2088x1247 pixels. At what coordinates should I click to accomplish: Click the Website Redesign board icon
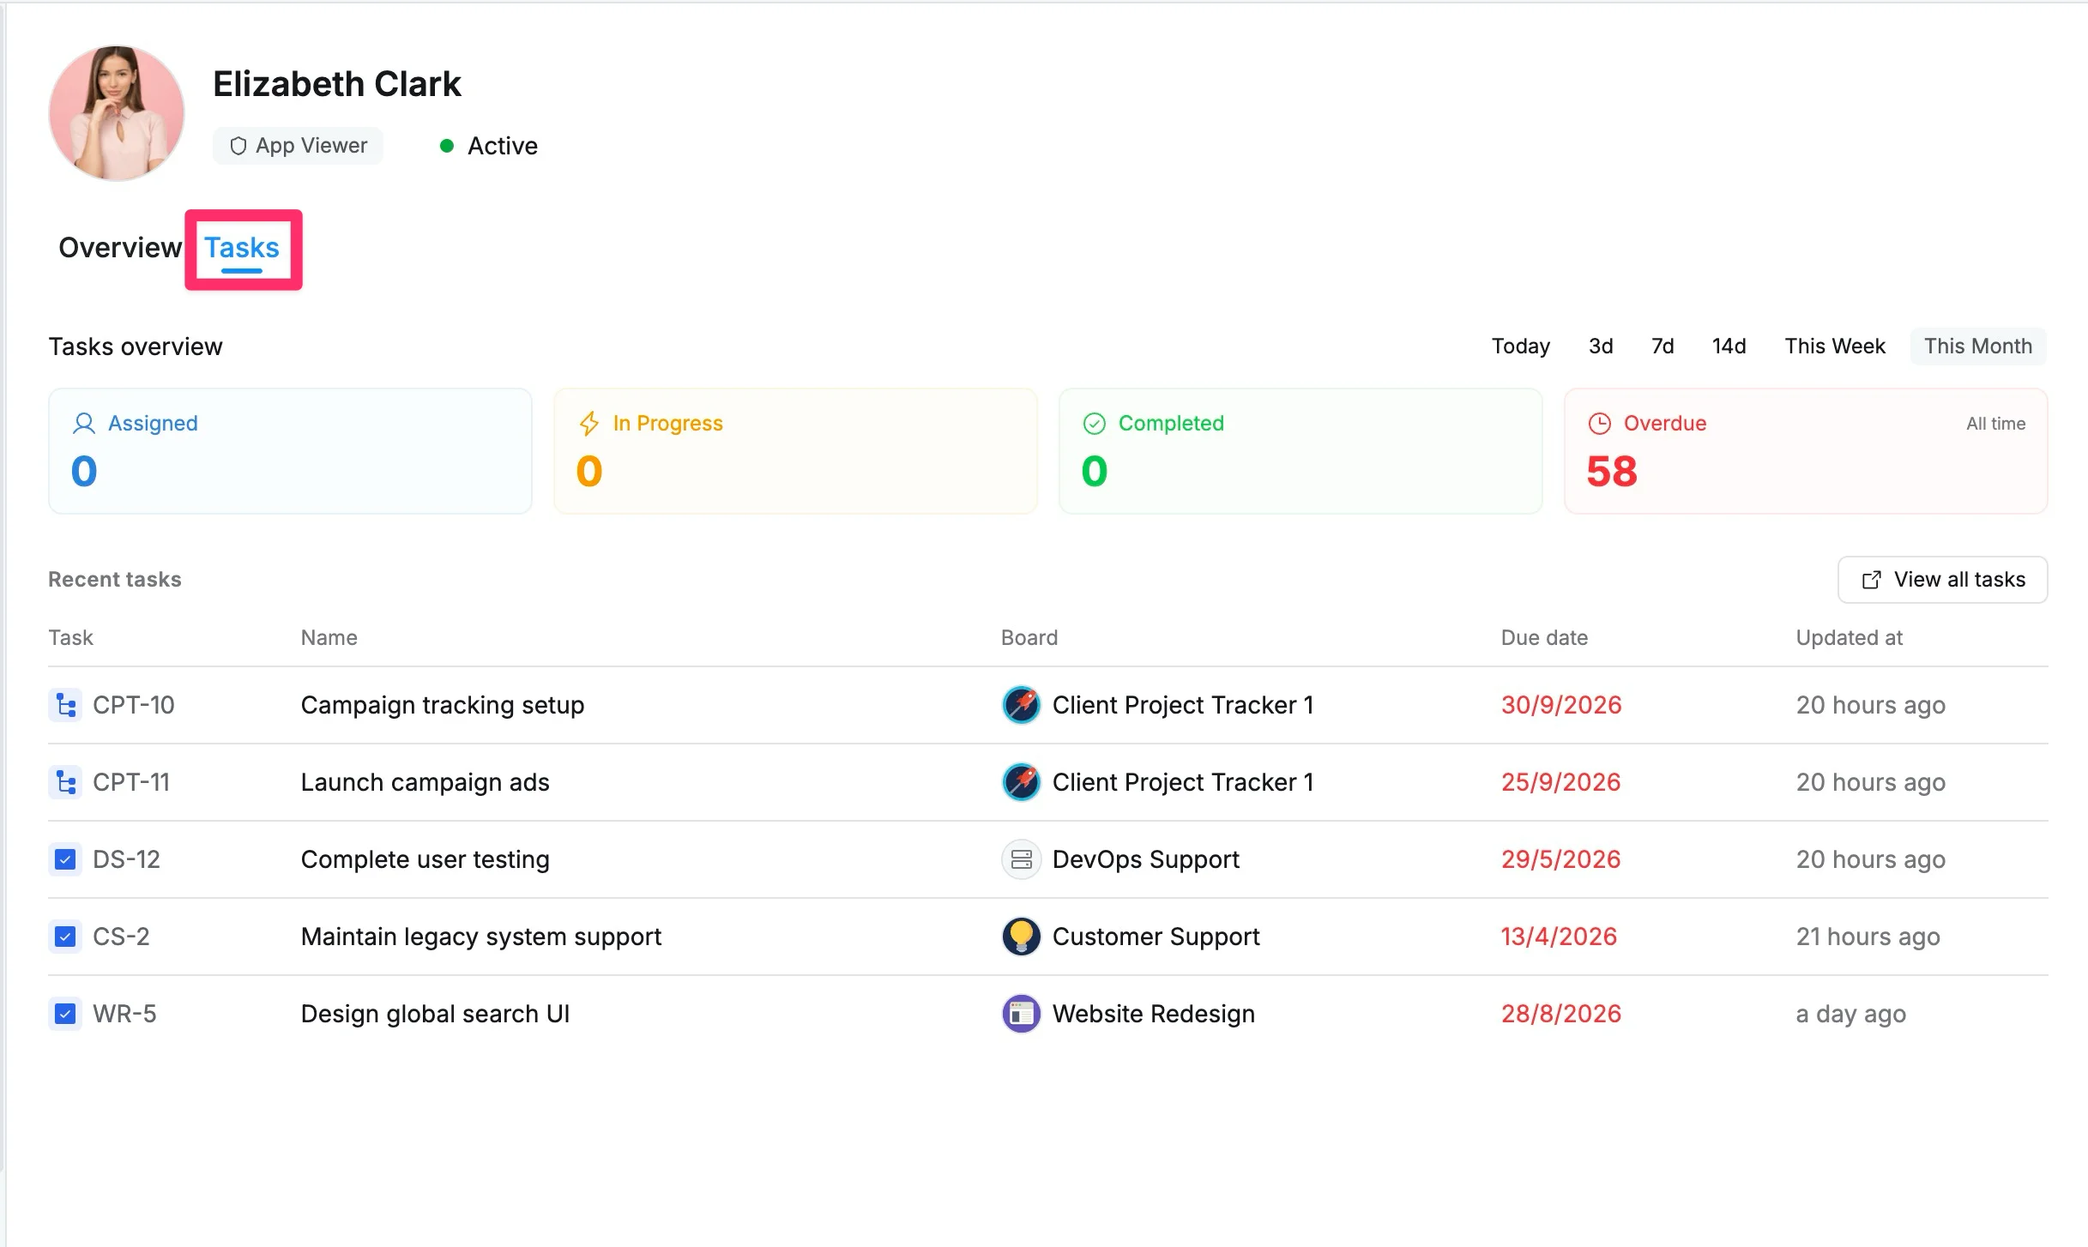(x=1021, y=1014)
